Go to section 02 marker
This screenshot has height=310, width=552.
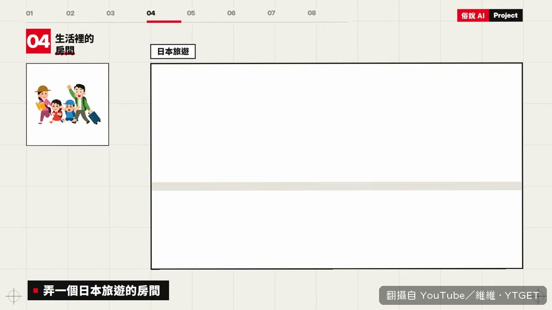pyautogui.click(x=70, y=13)
